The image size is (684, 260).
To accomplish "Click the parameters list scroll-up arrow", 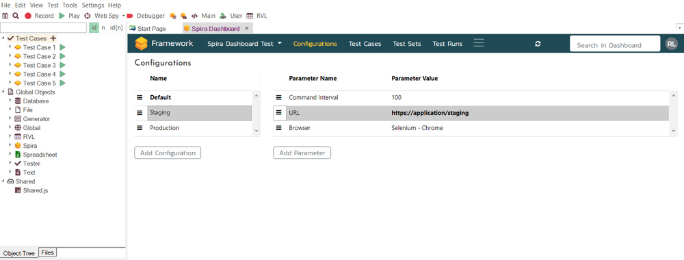I will click(x=674, y=95).
